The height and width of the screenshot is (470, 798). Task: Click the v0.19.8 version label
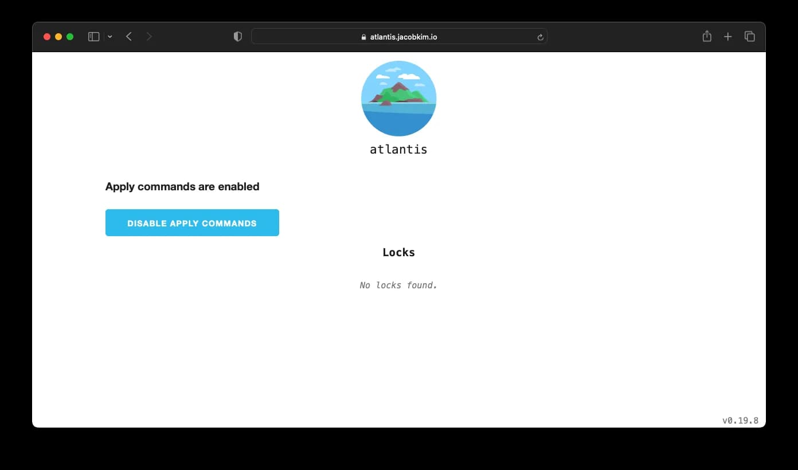[741, 420]
